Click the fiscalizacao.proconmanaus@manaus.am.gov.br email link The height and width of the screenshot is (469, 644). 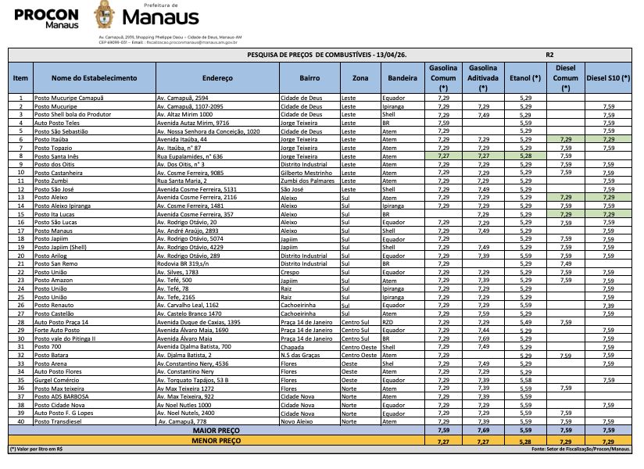point(191,41)
